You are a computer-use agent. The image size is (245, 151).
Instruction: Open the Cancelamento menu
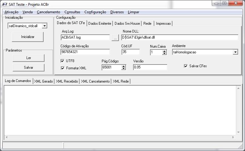point(48,12)
